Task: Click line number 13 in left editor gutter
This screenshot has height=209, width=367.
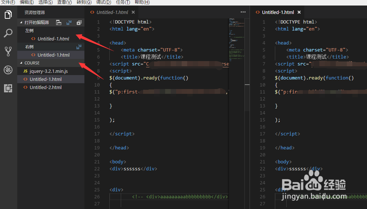Action: point(97,106)
